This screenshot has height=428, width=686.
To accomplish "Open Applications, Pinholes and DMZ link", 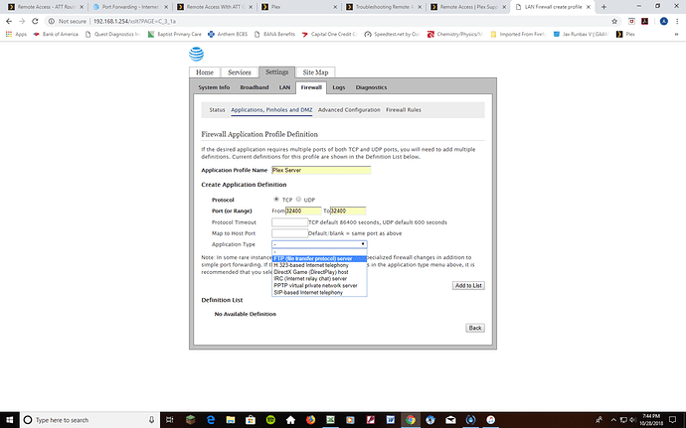I will (x=271, y=110).
